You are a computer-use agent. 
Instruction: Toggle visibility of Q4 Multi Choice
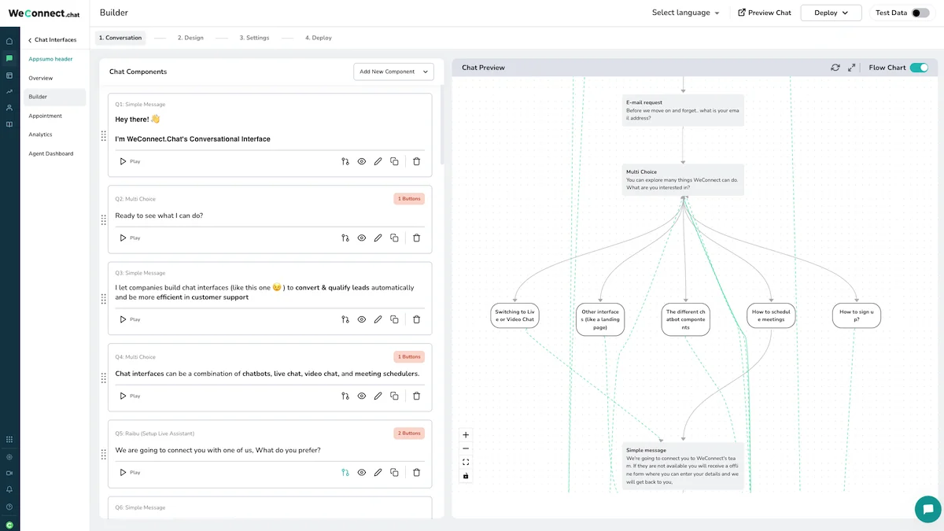click(362, 396)
